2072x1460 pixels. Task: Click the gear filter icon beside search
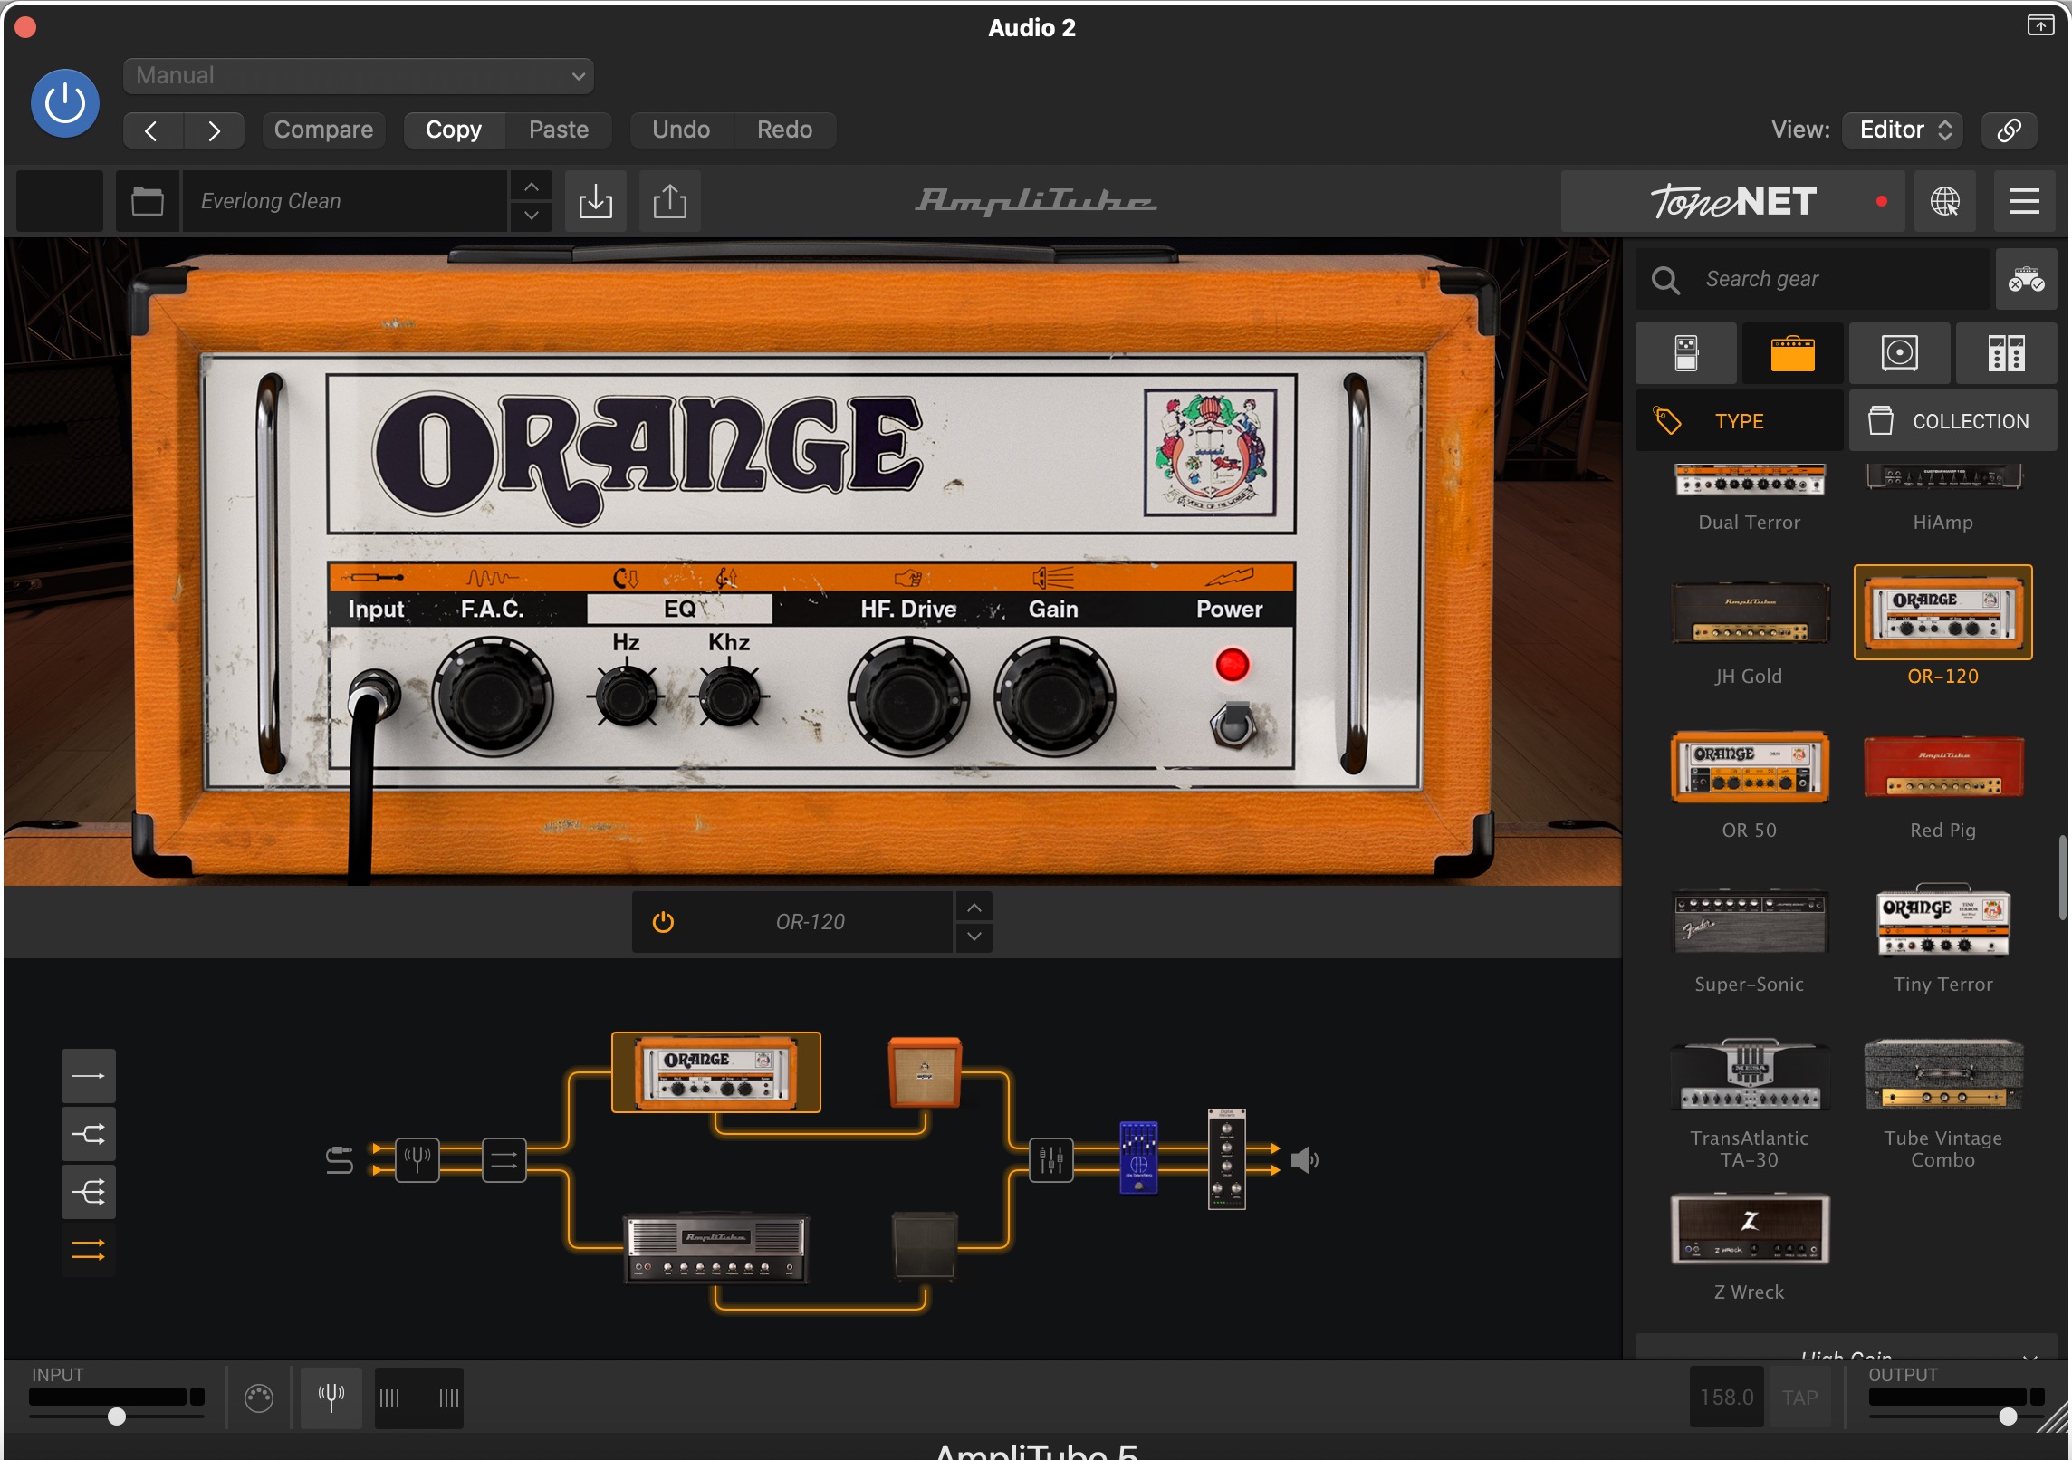click(x=2026, y=279)
